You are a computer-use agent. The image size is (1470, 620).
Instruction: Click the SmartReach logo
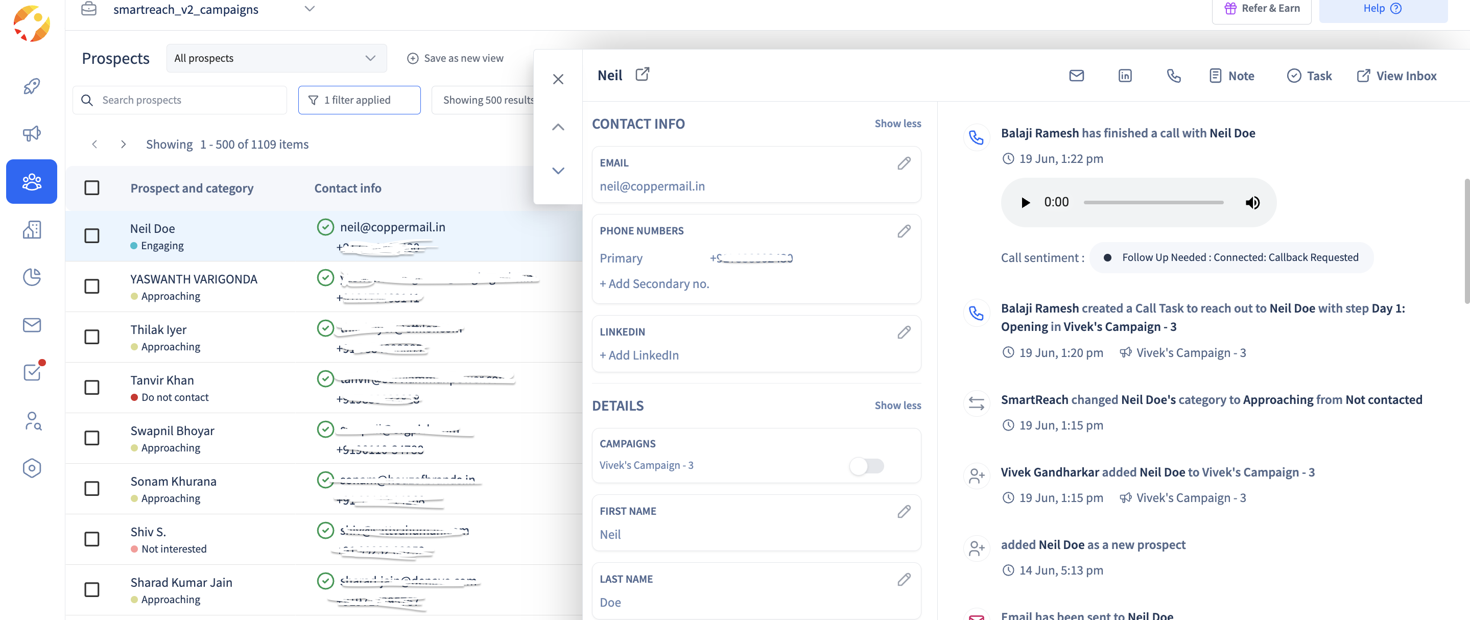(31, 23)
